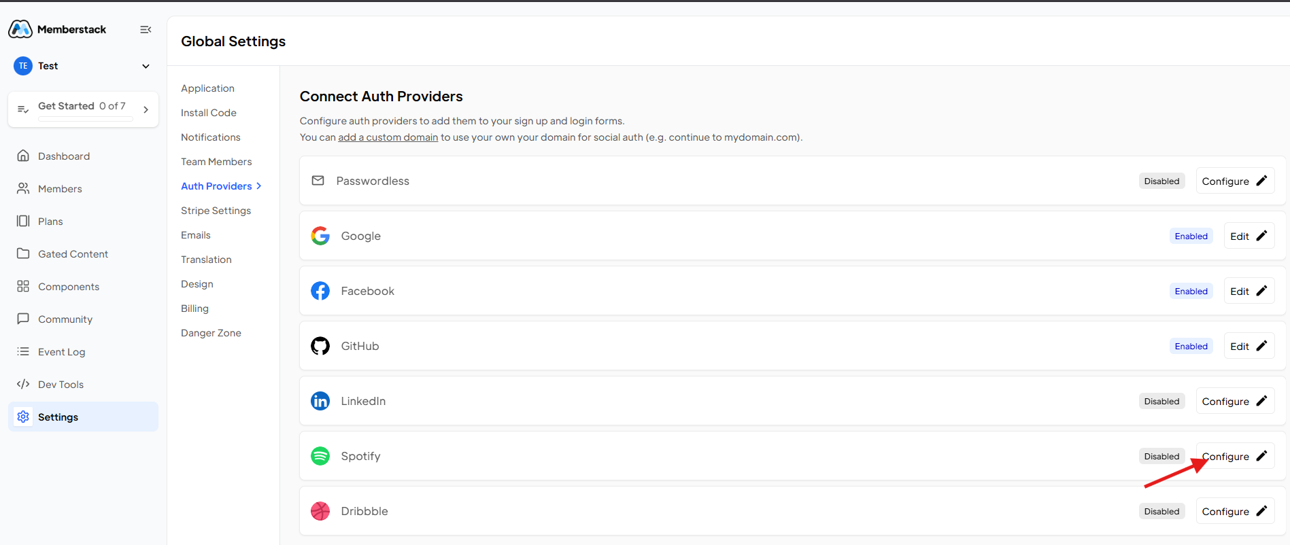Viewport: 1290px width, 545px height.
Task: Open Stripe Settings section
Action: click(x=216, y=211)
